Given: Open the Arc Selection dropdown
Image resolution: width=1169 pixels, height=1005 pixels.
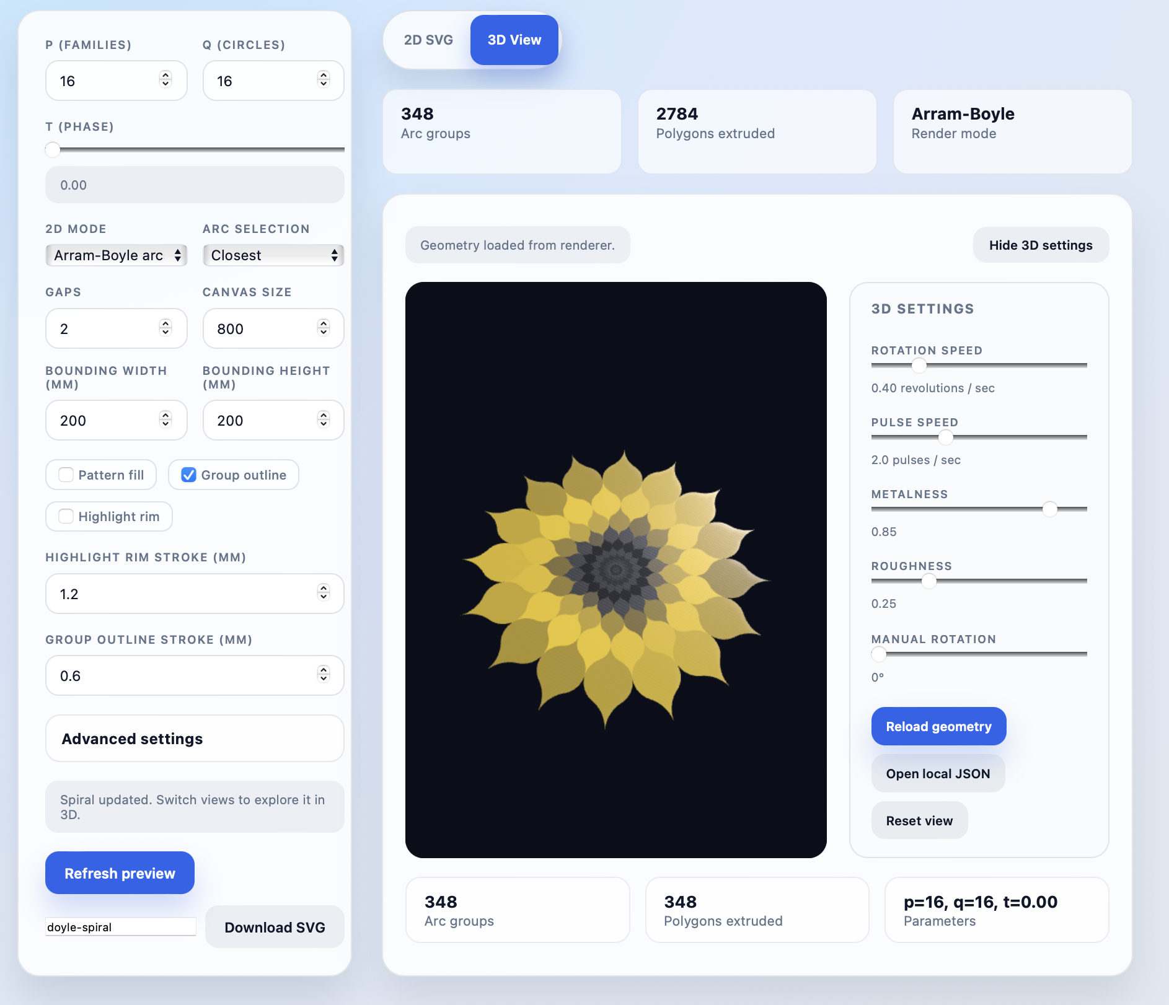Looking at the screenshot, I should (x=273, y=255).
